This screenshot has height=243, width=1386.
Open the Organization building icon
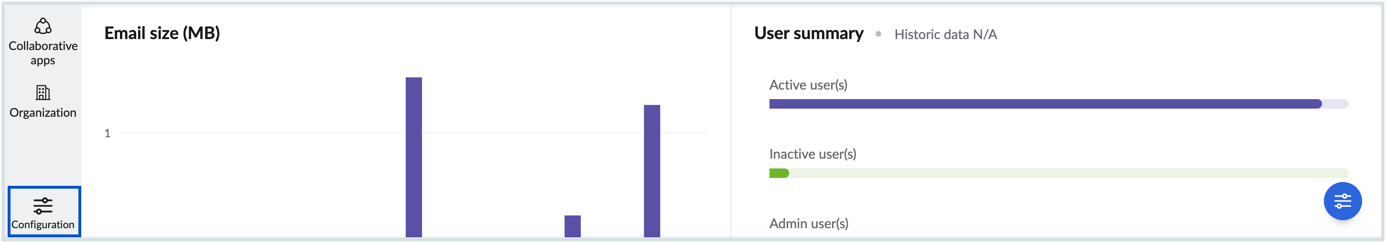[x=43, y=93]
